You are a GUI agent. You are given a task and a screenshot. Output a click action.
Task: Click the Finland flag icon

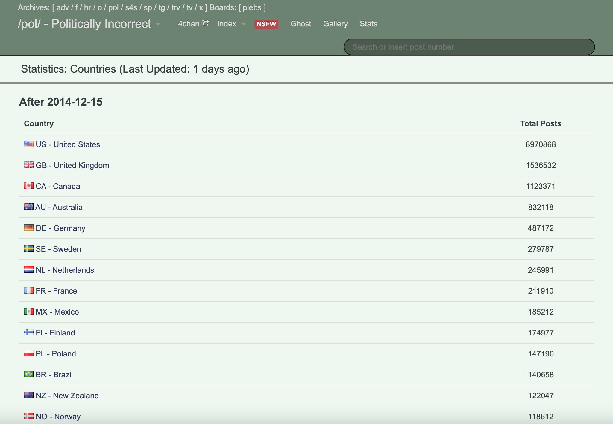[x=29, y=332]
